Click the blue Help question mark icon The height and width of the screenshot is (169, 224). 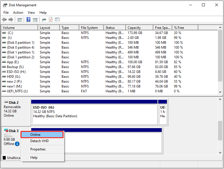point(28,19)
